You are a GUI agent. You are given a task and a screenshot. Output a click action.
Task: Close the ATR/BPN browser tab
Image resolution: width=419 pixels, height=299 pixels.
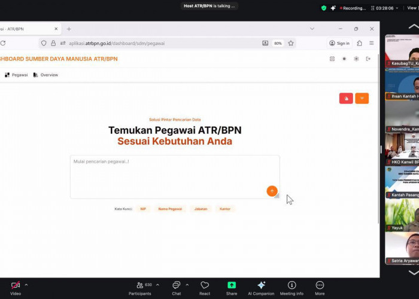(x=56, y=29)
